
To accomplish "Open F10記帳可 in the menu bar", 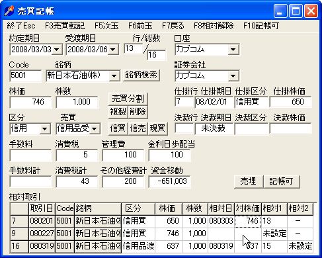I will 261,26.
